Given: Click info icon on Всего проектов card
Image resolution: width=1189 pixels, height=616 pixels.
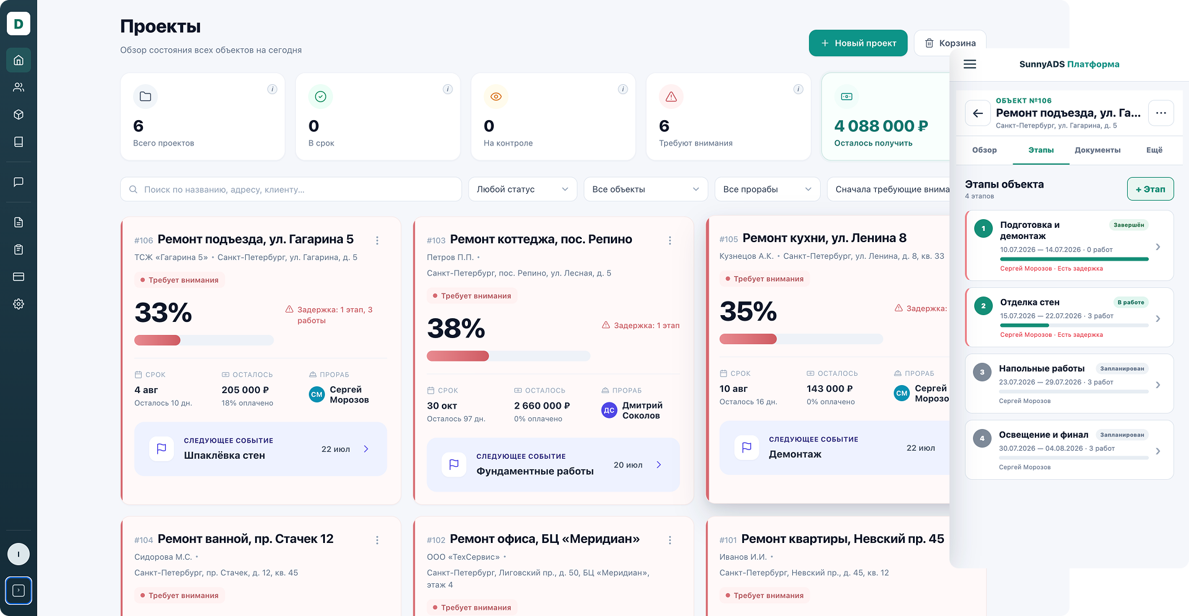Looking at the screenshot, I should [x=272, y=89].
